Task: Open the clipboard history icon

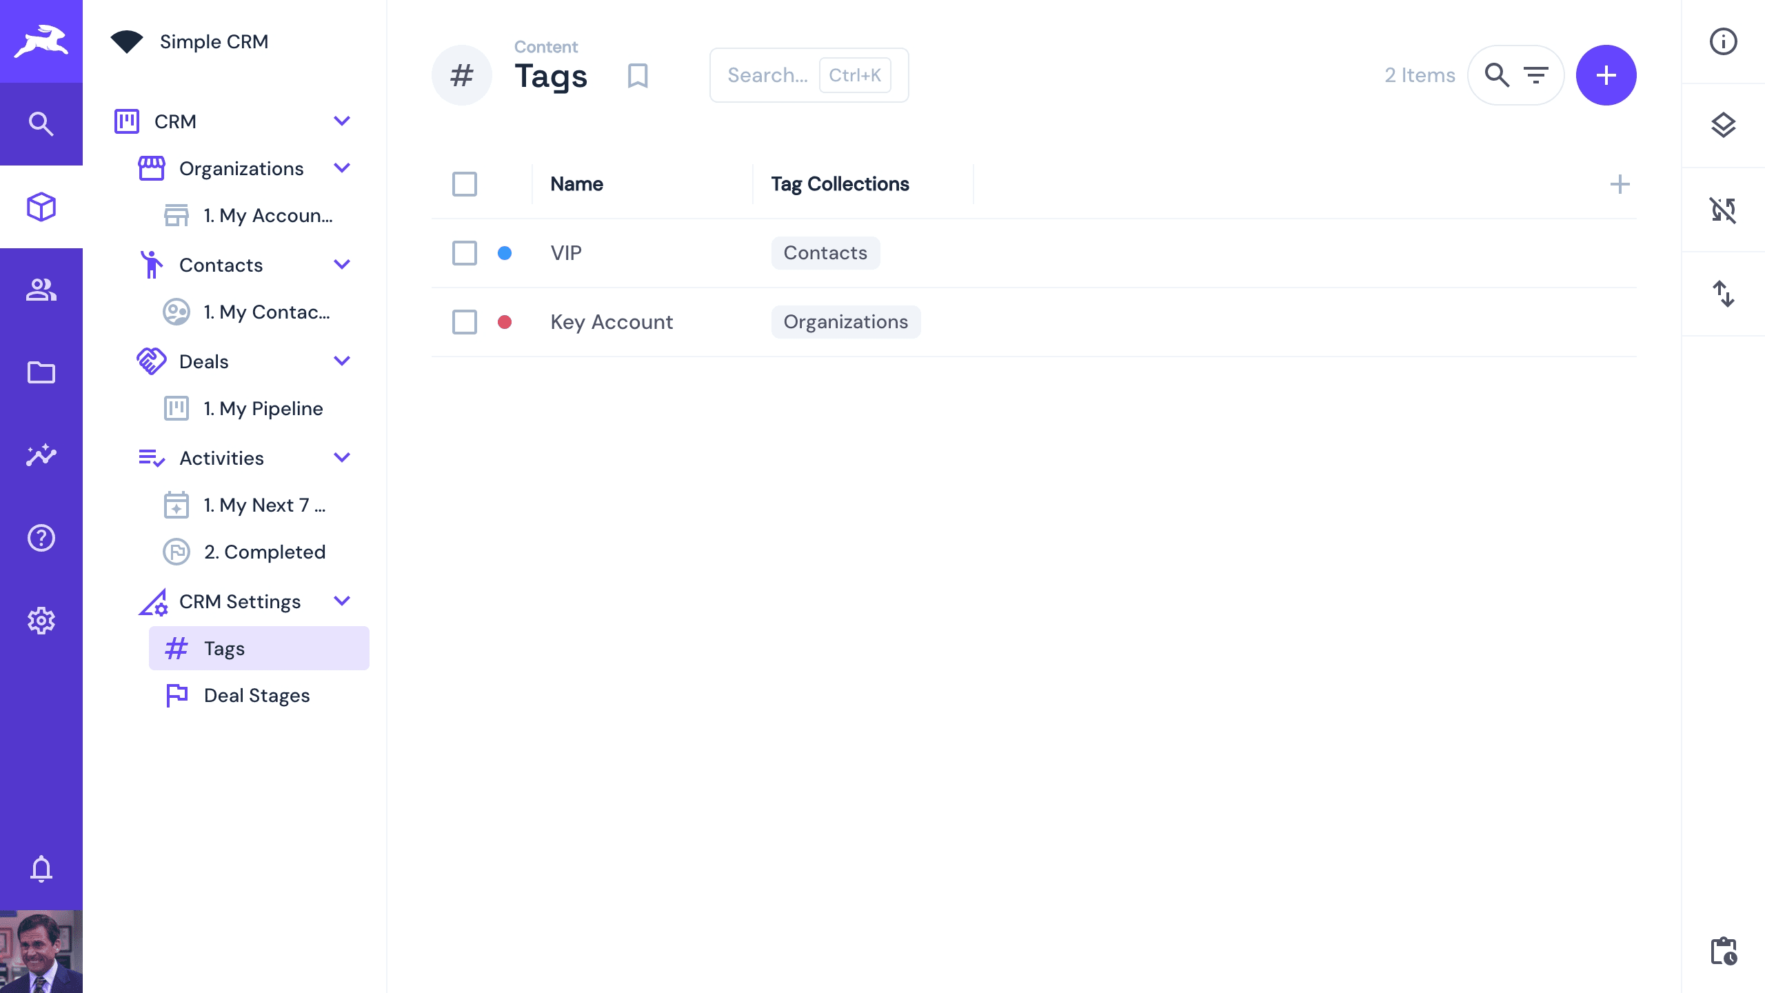Action: click(x=1723, y=952)
